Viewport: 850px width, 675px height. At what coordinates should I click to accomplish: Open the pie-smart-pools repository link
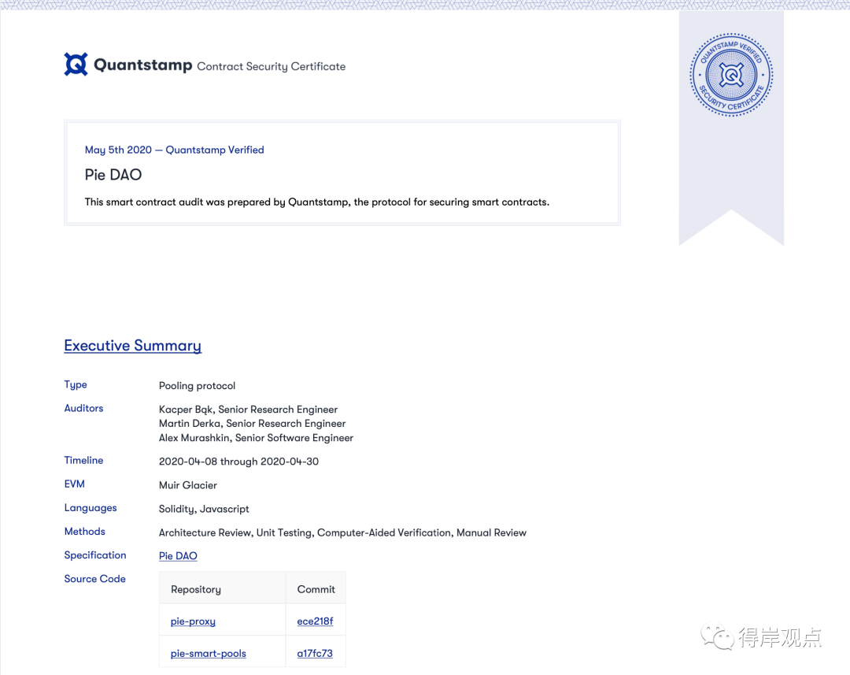tap(208, 653)
